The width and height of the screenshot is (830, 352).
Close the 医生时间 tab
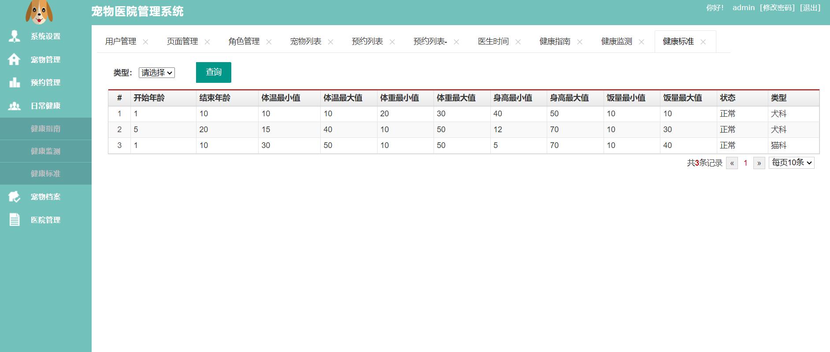tap(518, 42)
